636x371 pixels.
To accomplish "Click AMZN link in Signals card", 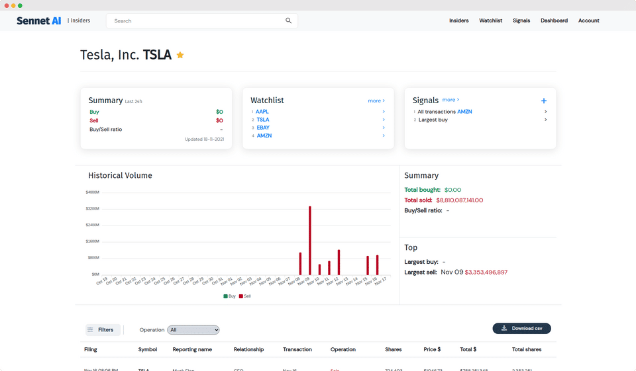I will pyautogui.click(x=464, y=111).
